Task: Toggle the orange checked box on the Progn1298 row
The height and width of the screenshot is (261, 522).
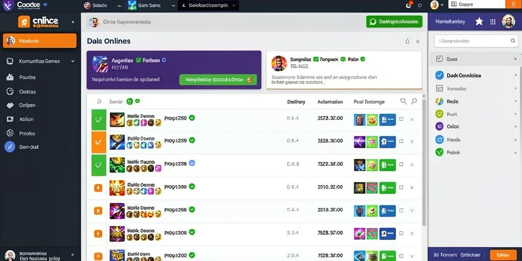Action: tap(99, 142)
